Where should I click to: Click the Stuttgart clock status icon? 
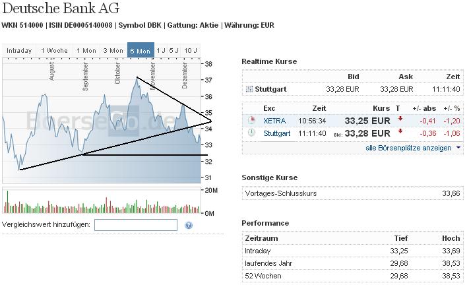[x=251, y=133]
